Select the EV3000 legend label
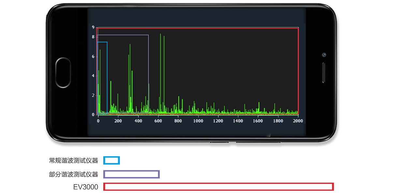The width and height of the screenshot is (404, 195). [86, 187]
